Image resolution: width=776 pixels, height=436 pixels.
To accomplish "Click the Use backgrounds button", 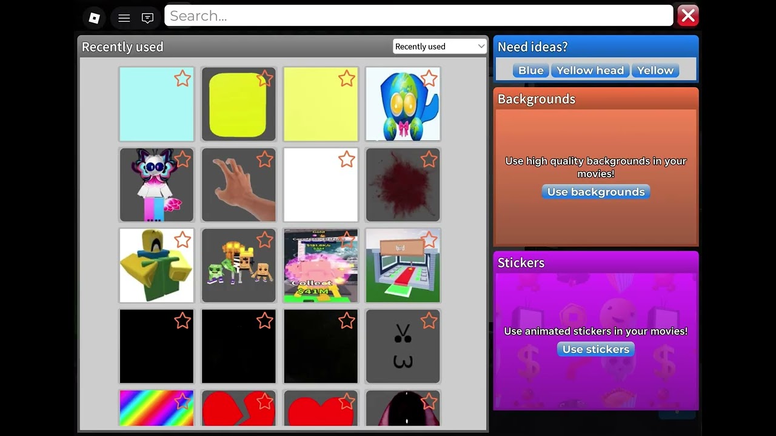I will [596, 192].
